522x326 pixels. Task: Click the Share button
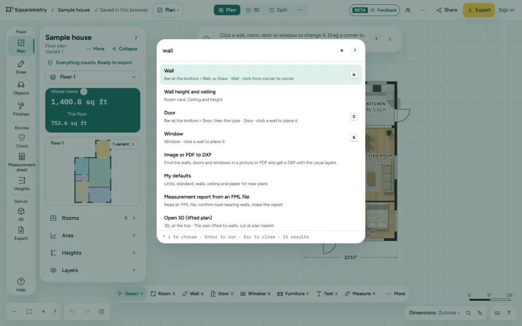[x=447, y=10]
